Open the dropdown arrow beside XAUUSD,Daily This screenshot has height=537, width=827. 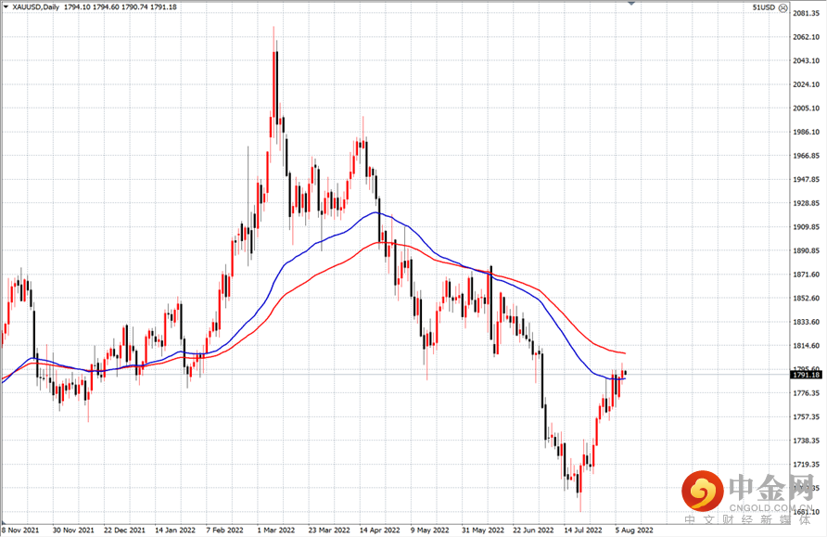coord(6,6)
